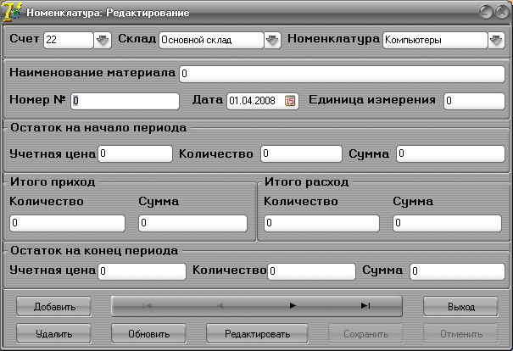The height and width of the screenshot is (351, 513).
Task: Click the Обновить button
Action: point(149,334)
